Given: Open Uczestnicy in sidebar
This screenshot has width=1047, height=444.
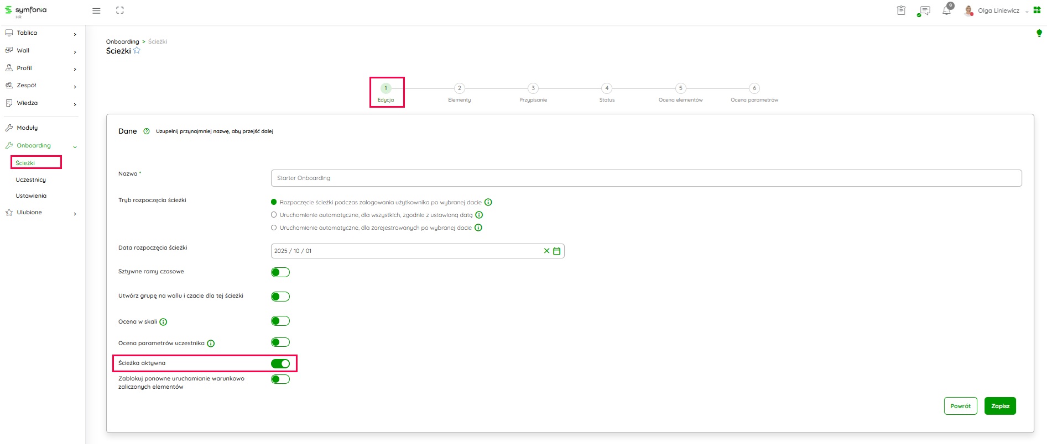Looking at the screenshot, I should (31, 180).
